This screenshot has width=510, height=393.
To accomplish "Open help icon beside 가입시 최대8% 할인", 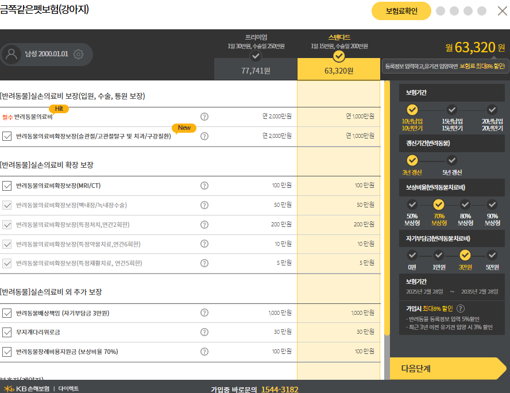I will point(461,309).
